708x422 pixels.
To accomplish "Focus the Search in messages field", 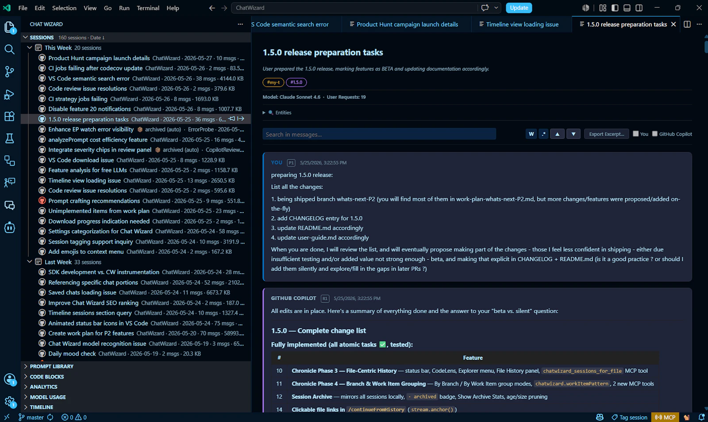I will tap(379, 134).
